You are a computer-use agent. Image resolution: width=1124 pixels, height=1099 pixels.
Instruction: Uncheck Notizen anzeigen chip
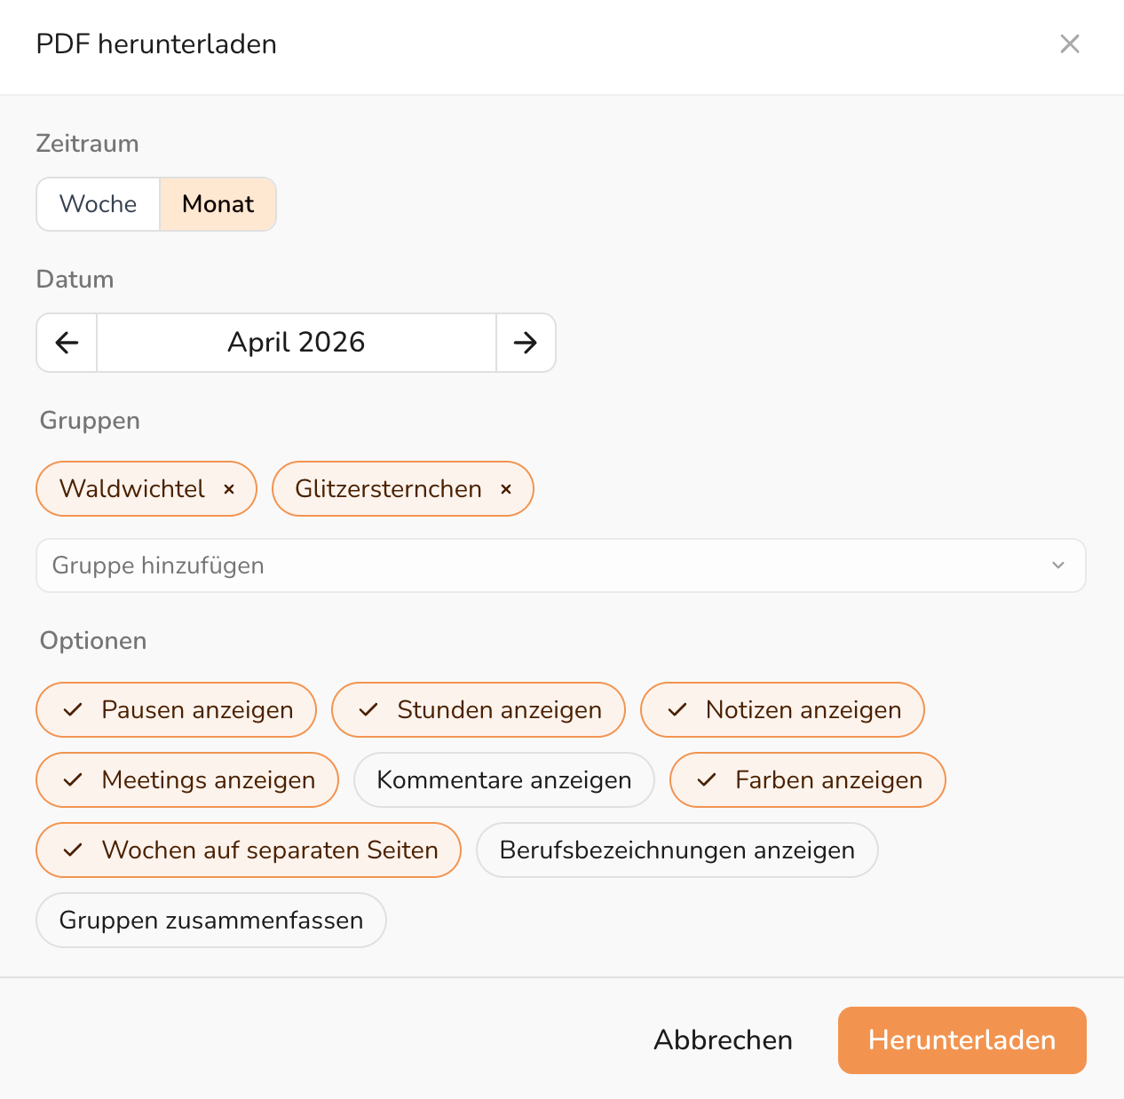tap(782, 710)
